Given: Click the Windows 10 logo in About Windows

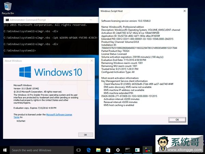Looking at the screenshot, I should pos(51,72).
